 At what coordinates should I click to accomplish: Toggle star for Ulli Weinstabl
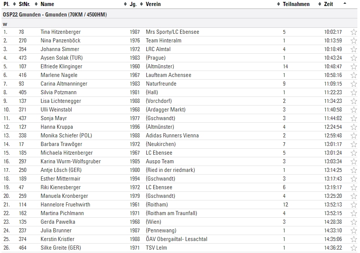pos(354,110)
